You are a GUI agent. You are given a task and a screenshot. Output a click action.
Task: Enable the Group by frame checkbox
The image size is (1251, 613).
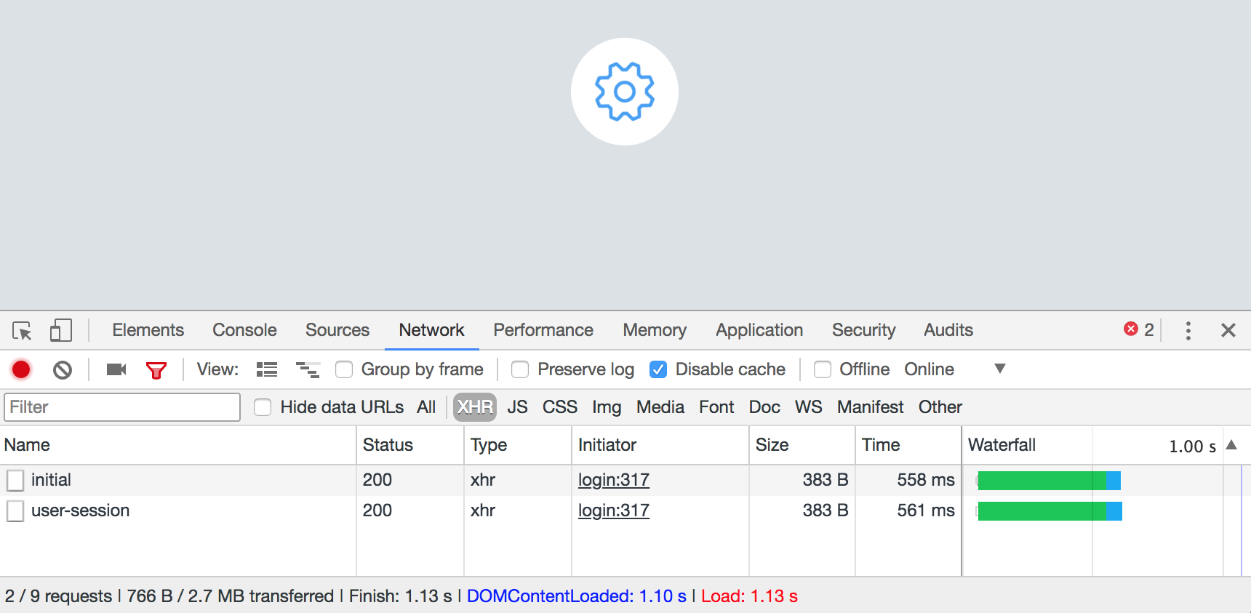344,370
